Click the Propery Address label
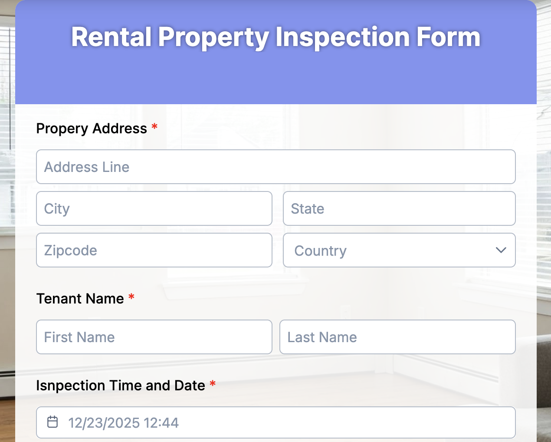This screenshot has height=442, width=551. coord(91,129)
